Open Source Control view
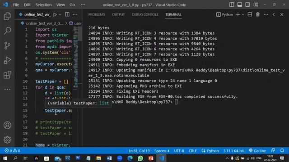The image size is (289, 162). 7,45
